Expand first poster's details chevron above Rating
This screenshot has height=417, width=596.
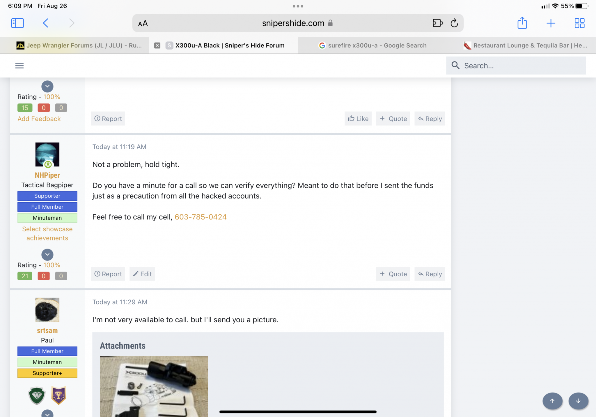tap(47, 86)
